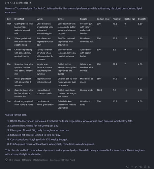Click Saturday's sodium value 1200
The height and width of the screenshot is (169, 154).
99,90
